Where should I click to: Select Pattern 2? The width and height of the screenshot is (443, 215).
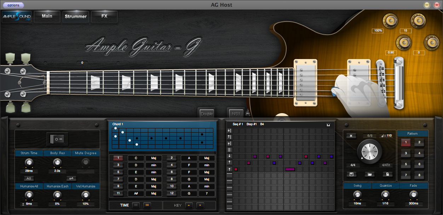click(419, 143)
